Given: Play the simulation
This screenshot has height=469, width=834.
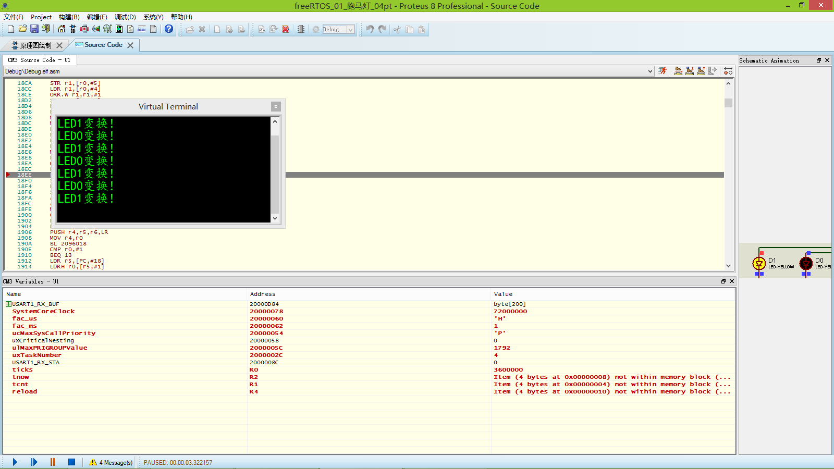Looking at the screenshot, I should pyautogui.click(x=15, y=462).
